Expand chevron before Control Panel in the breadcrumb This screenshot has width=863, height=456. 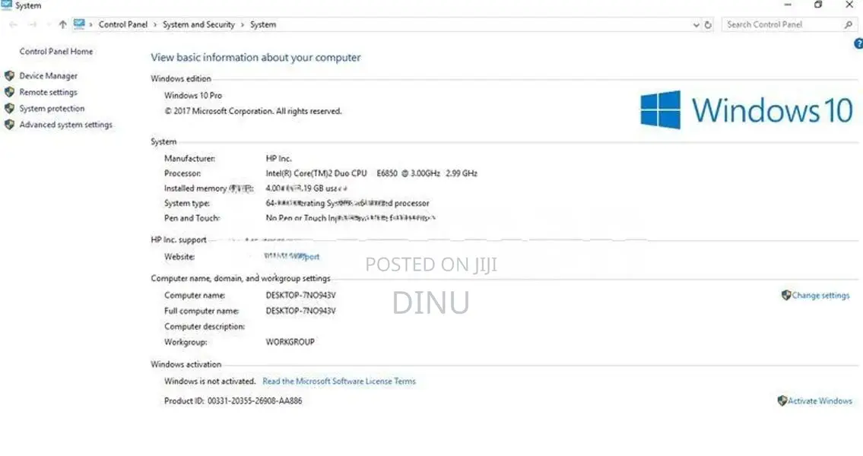[90, 25]
